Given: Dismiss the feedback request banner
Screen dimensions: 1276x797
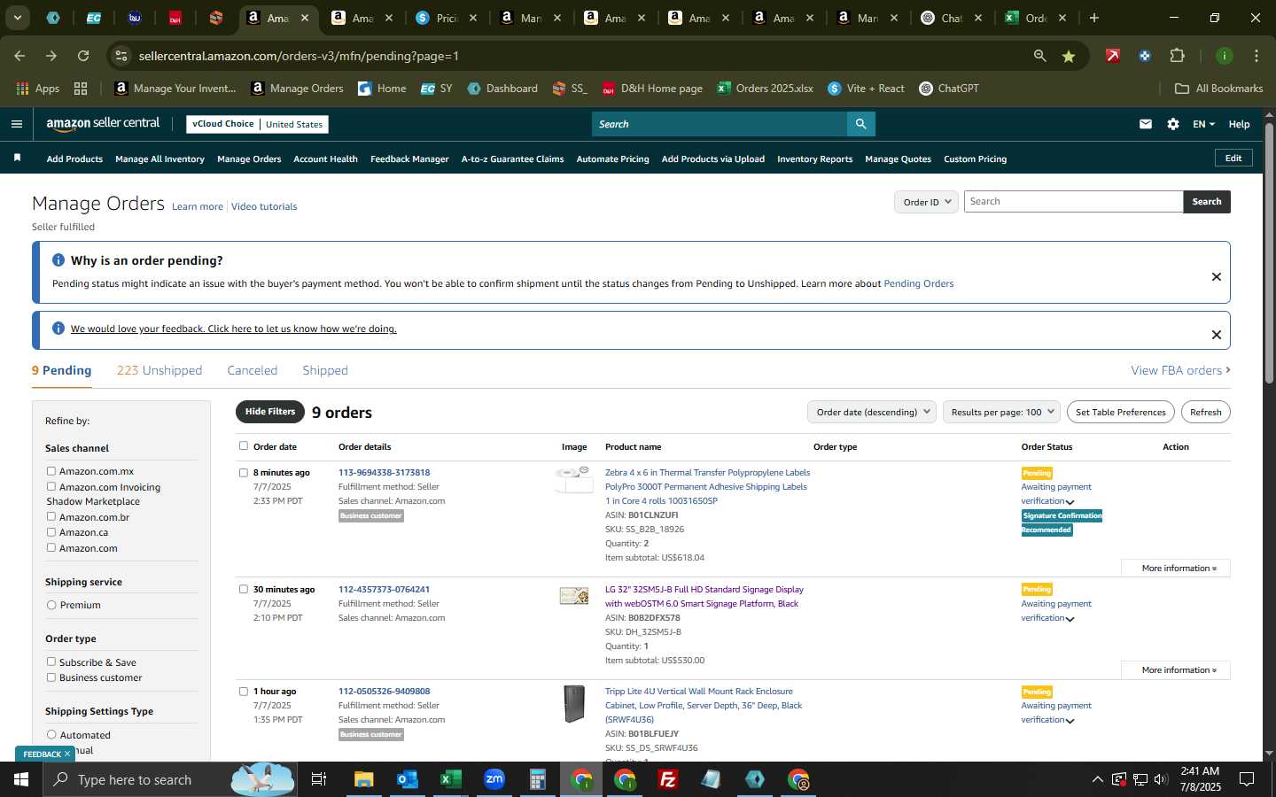Looking at the screenshot, I should (1217, 334).
